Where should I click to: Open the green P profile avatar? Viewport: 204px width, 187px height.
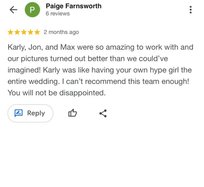tap(32, 10)
